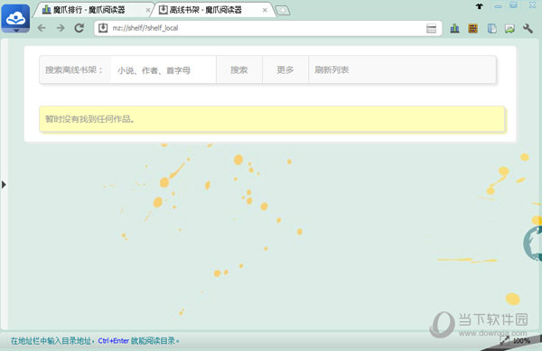Viewport: 542px width, 351px height.
Task: Close the 魔爪排行 tab
Action: pos(148,10)
